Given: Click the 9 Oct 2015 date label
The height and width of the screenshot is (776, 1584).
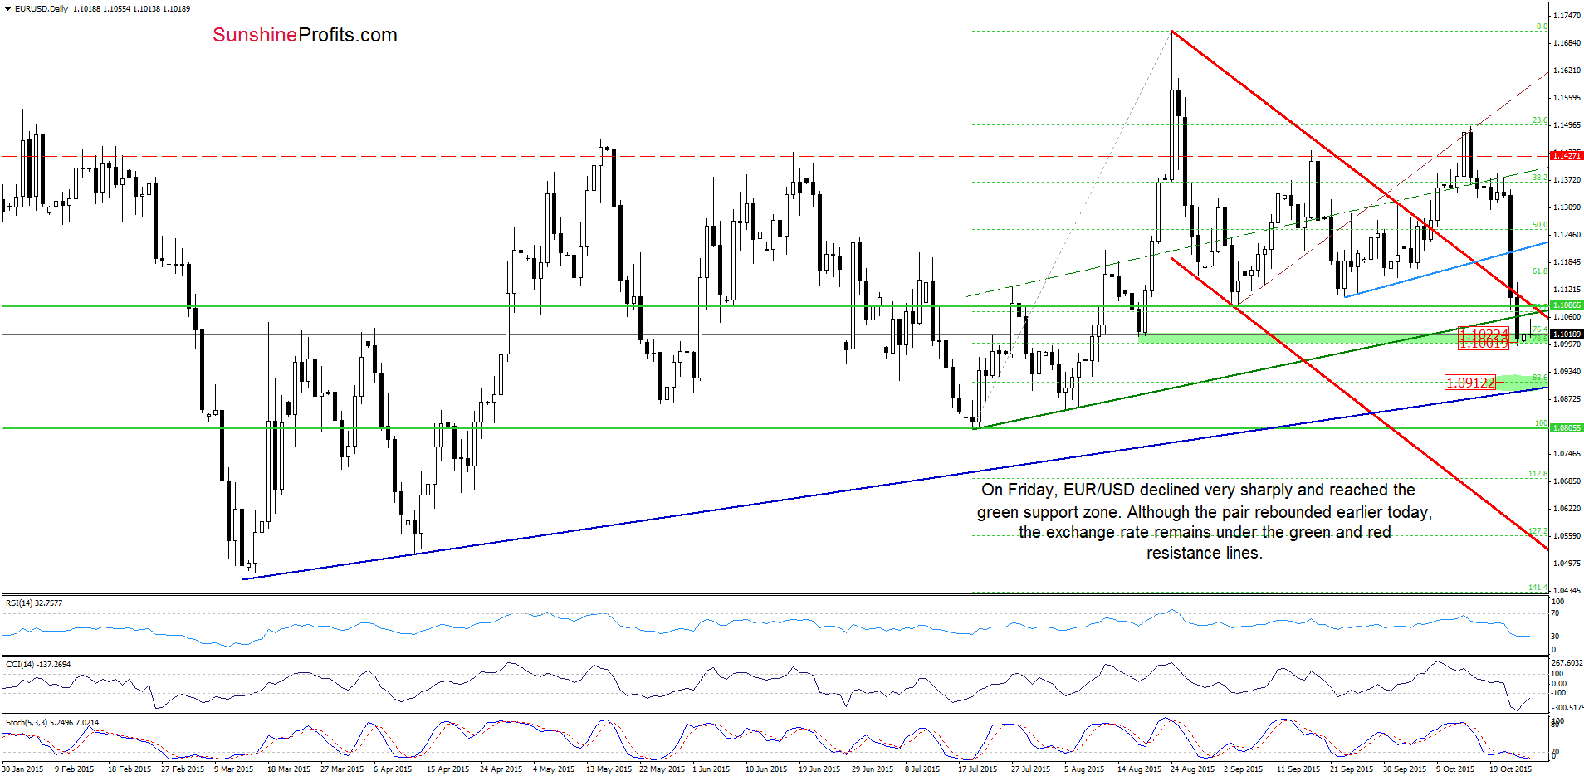Looking at the screenshot, I should click(1455, 769).
